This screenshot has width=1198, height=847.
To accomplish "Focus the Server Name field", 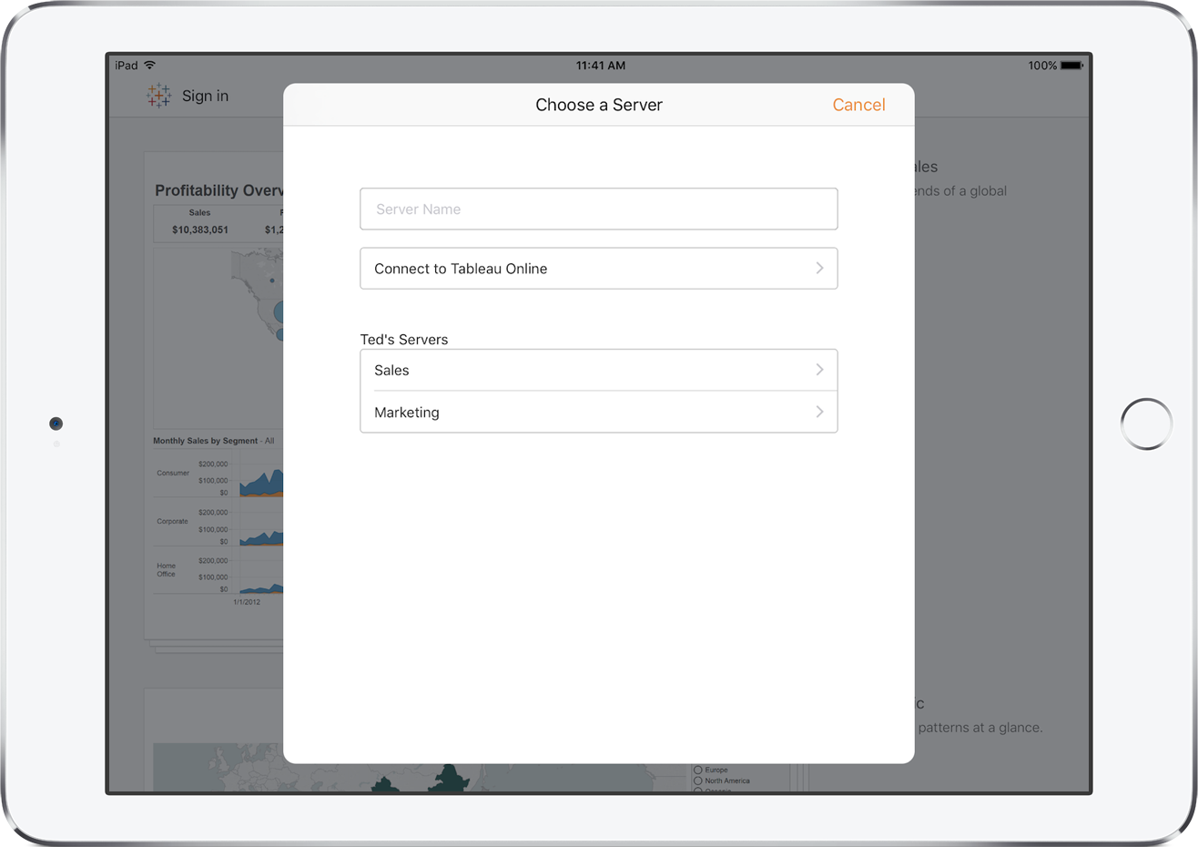I will click(599, 209).
